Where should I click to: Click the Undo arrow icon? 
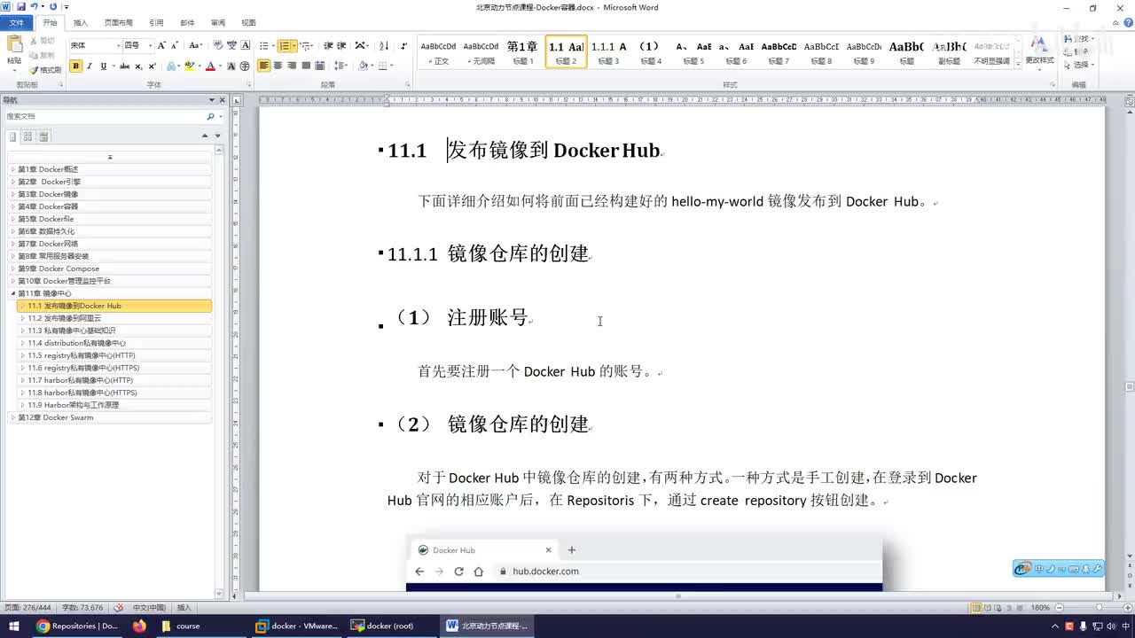34,7
